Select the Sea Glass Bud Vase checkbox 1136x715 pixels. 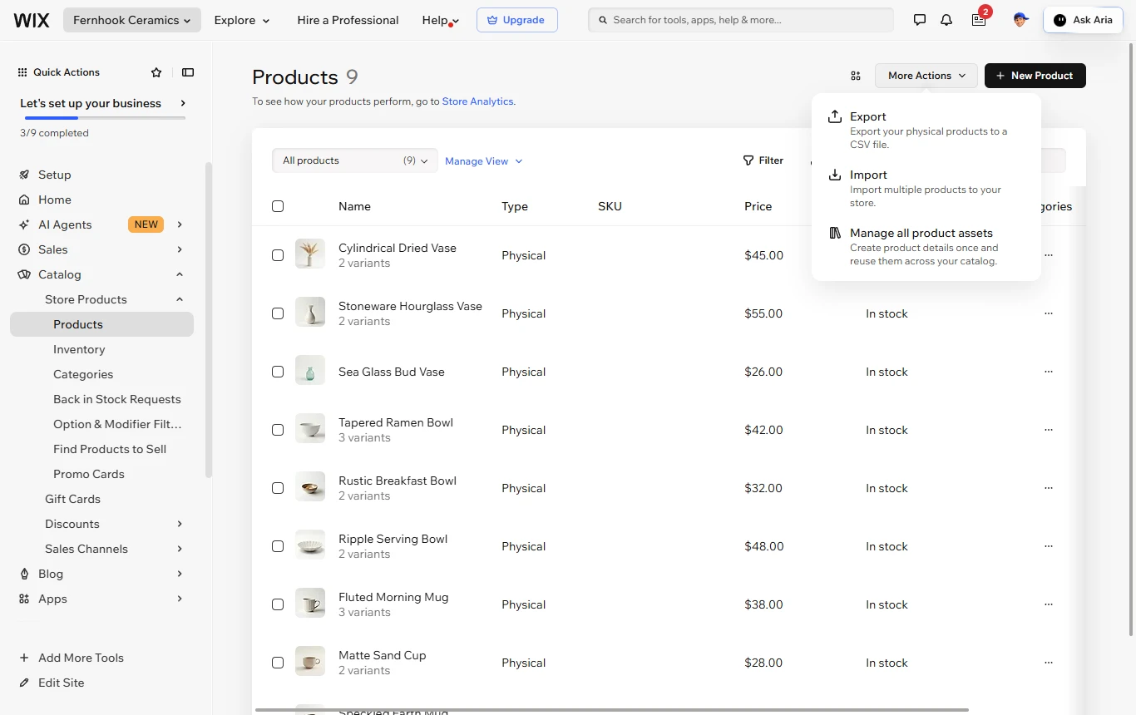point(278,372)
